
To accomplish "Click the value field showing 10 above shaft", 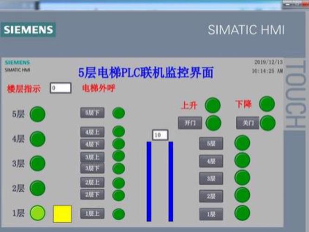I will pyautogui.click(x=160, y=135).
